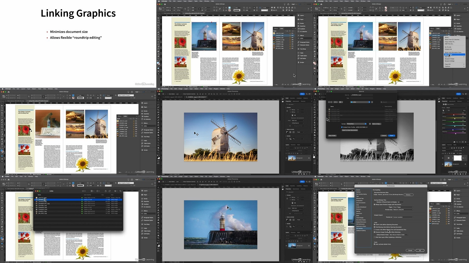Open Pages dropdown showing First 2 Pages
The width and height of the screenshot is (469, 263).
pos(403,207)
